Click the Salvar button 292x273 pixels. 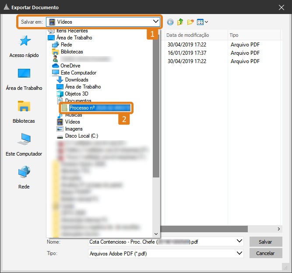pyautogui.click(x=265, y=242)
